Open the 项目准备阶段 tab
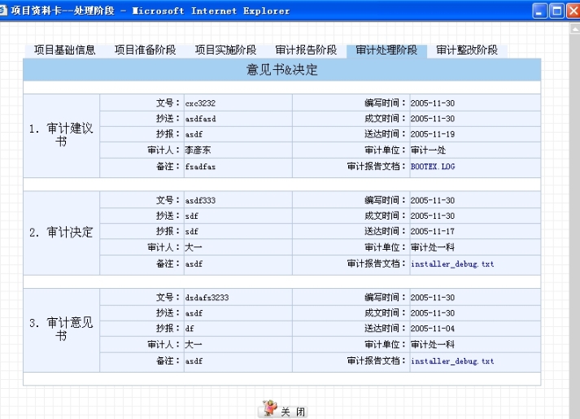580x419 pixels. 145,50
